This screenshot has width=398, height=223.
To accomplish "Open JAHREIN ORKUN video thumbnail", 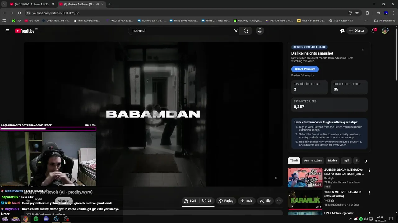I will [x=305, y=177].
